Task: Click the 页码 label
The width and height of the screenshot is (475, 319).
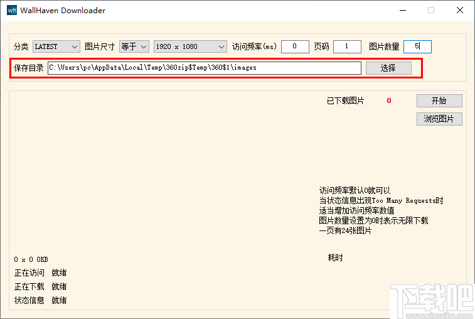Action: pyautogui.click(x=321, y=46)
